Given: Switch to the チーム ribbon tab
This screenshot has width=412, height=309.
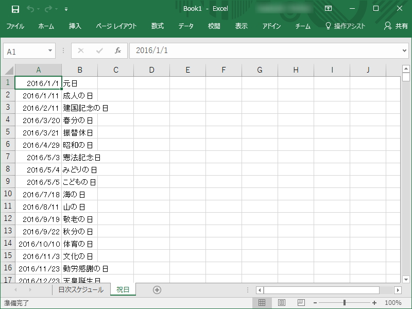Looking at the screenshot, I should (x=303, y=26).
